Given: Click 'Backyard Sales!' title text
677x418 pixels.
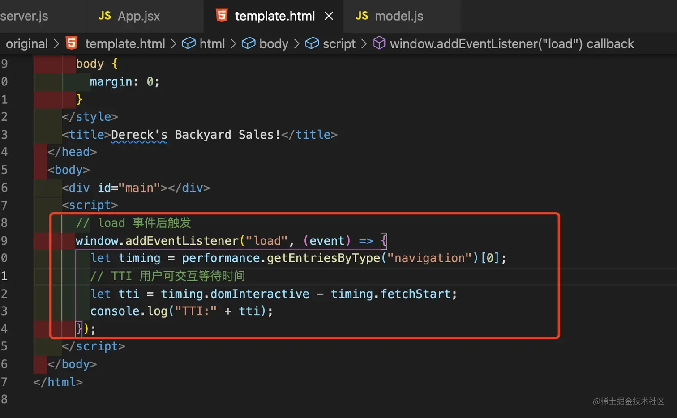Looking at the screenshot, I should 228,135.
